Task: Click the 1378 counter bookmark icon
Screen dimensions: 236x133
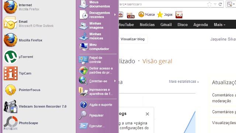Action: pyautogui.click(x=131, y=15)
